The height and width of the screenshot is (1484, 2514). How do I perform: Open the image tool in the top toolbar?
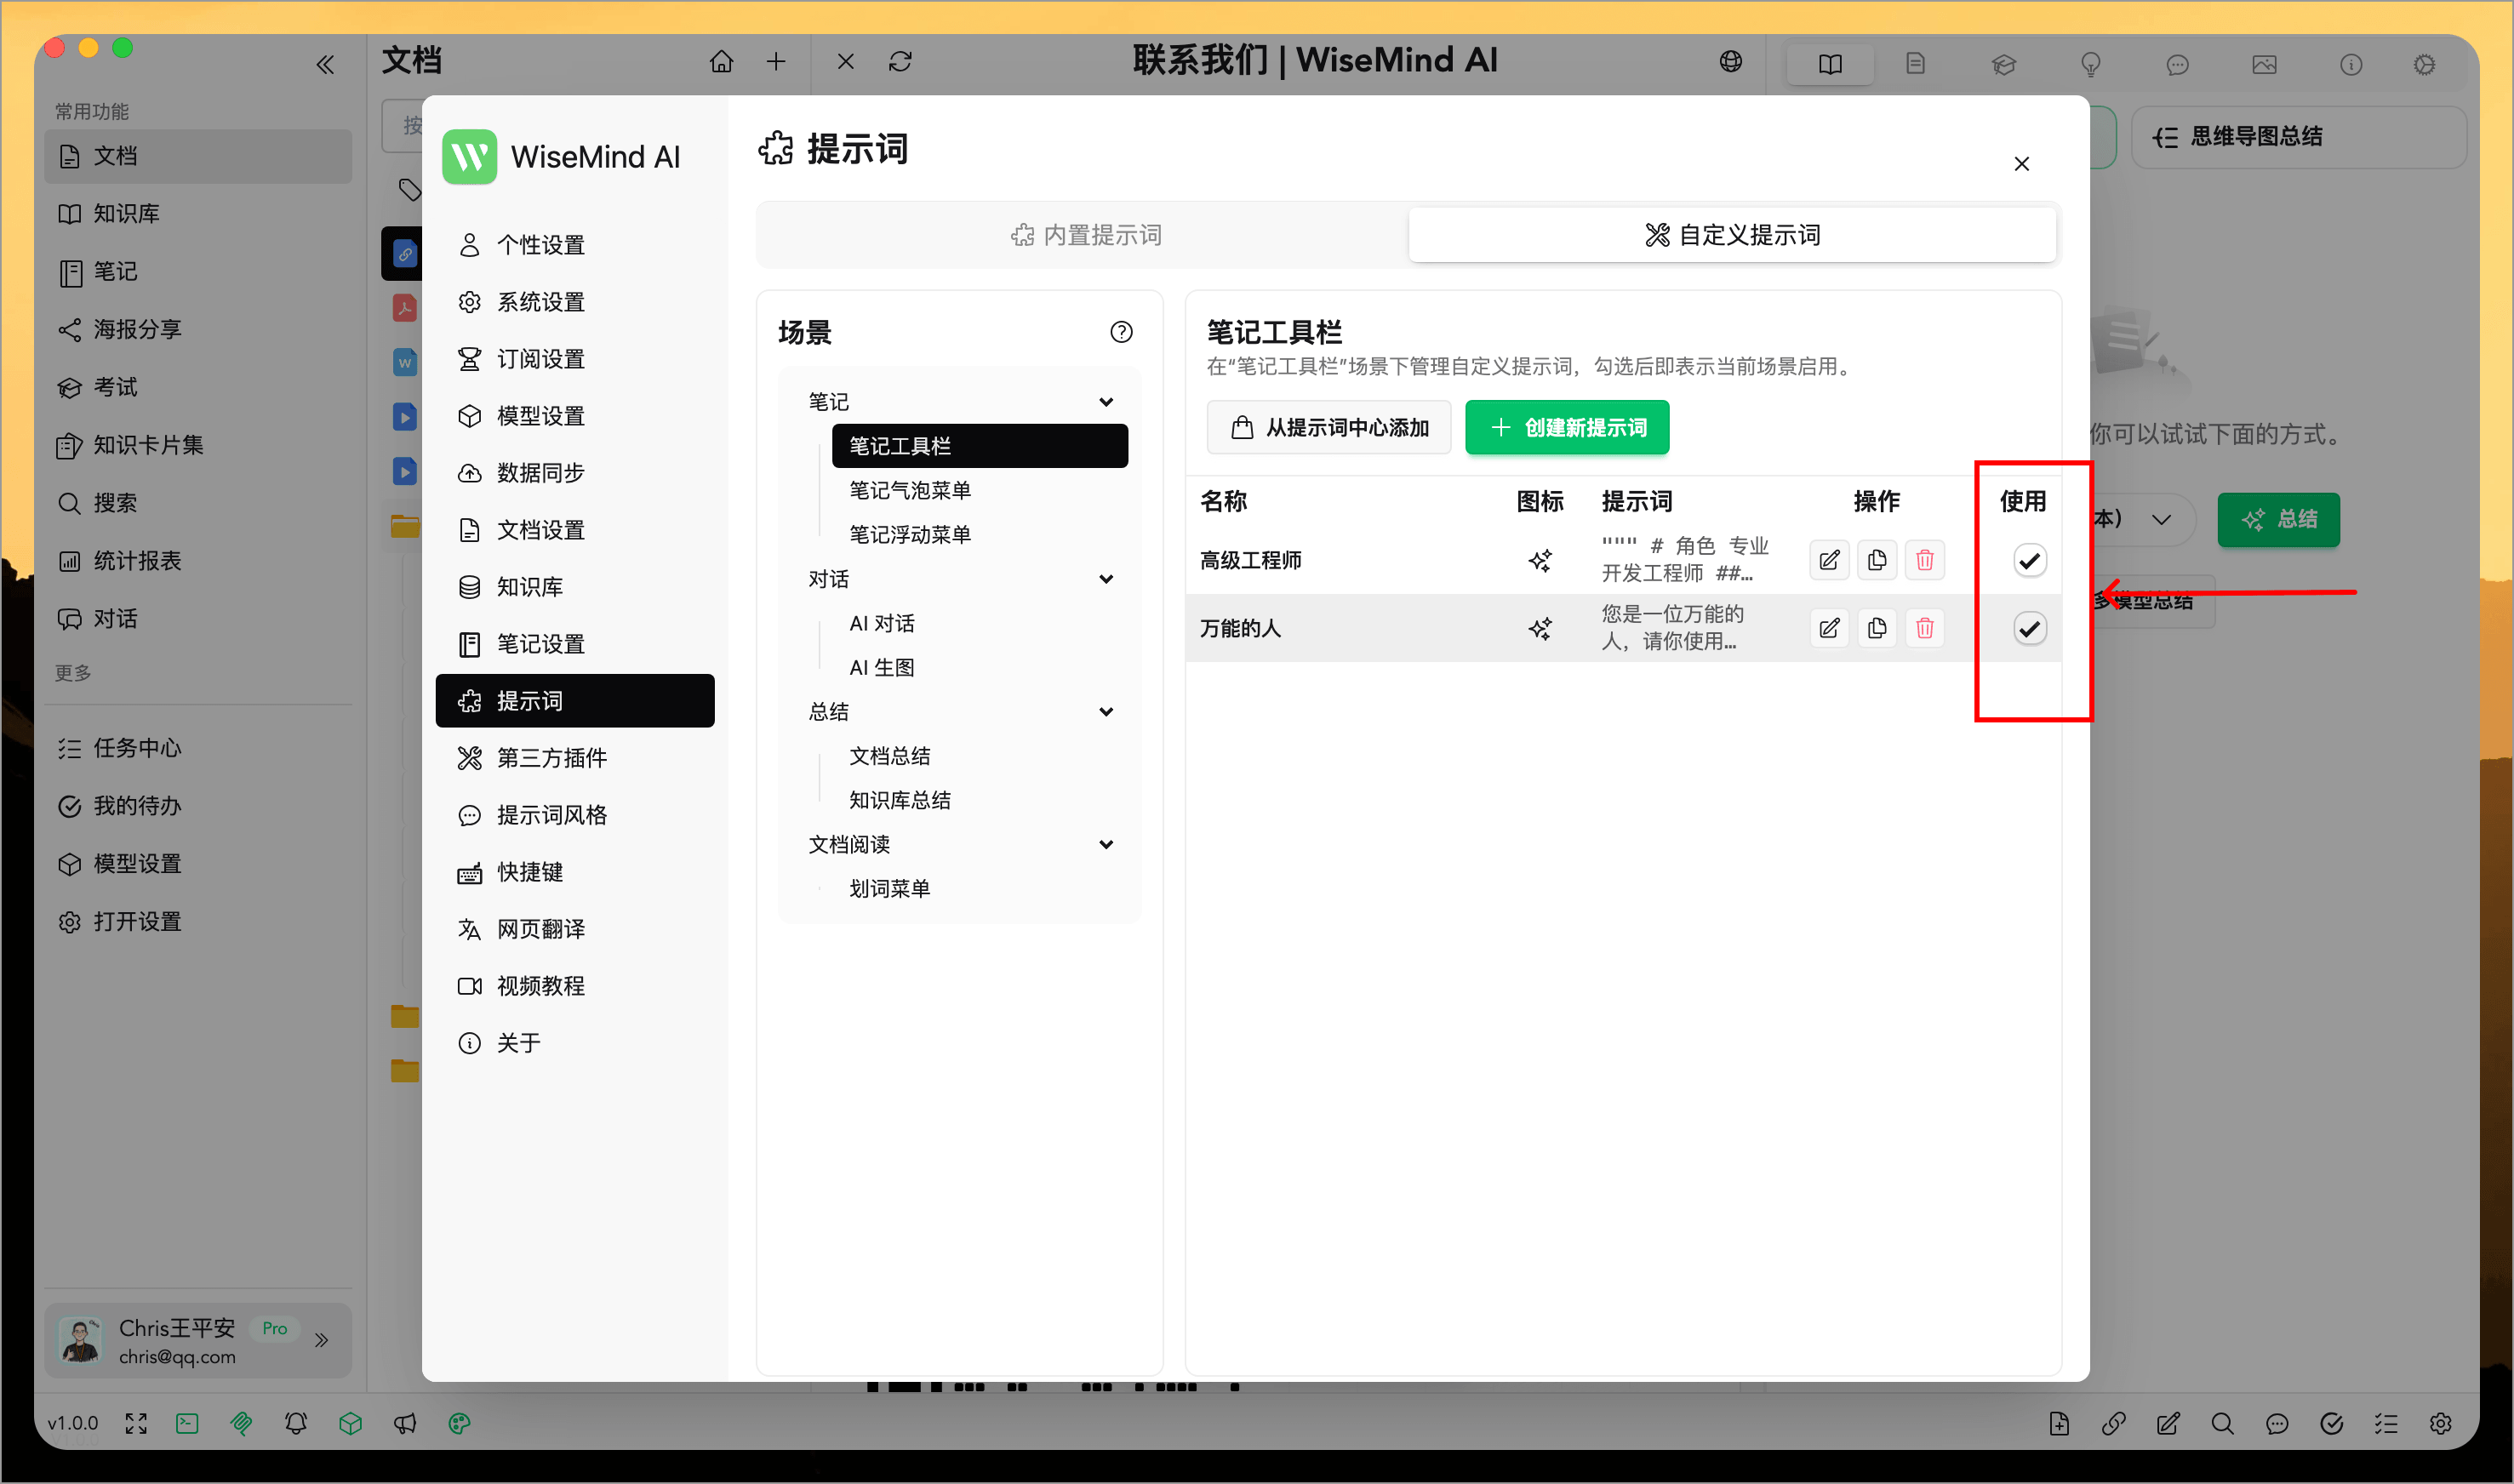(2265, 64)
